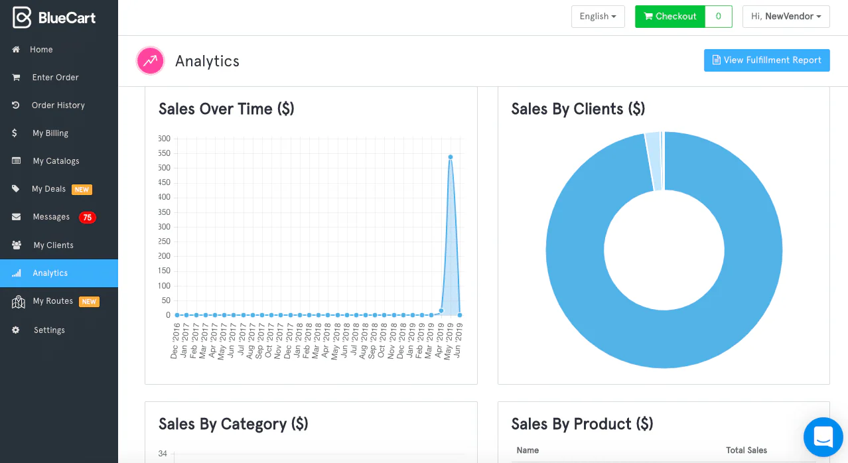Click the Sales By Clients ($) heading

click(x=578, y=109)
